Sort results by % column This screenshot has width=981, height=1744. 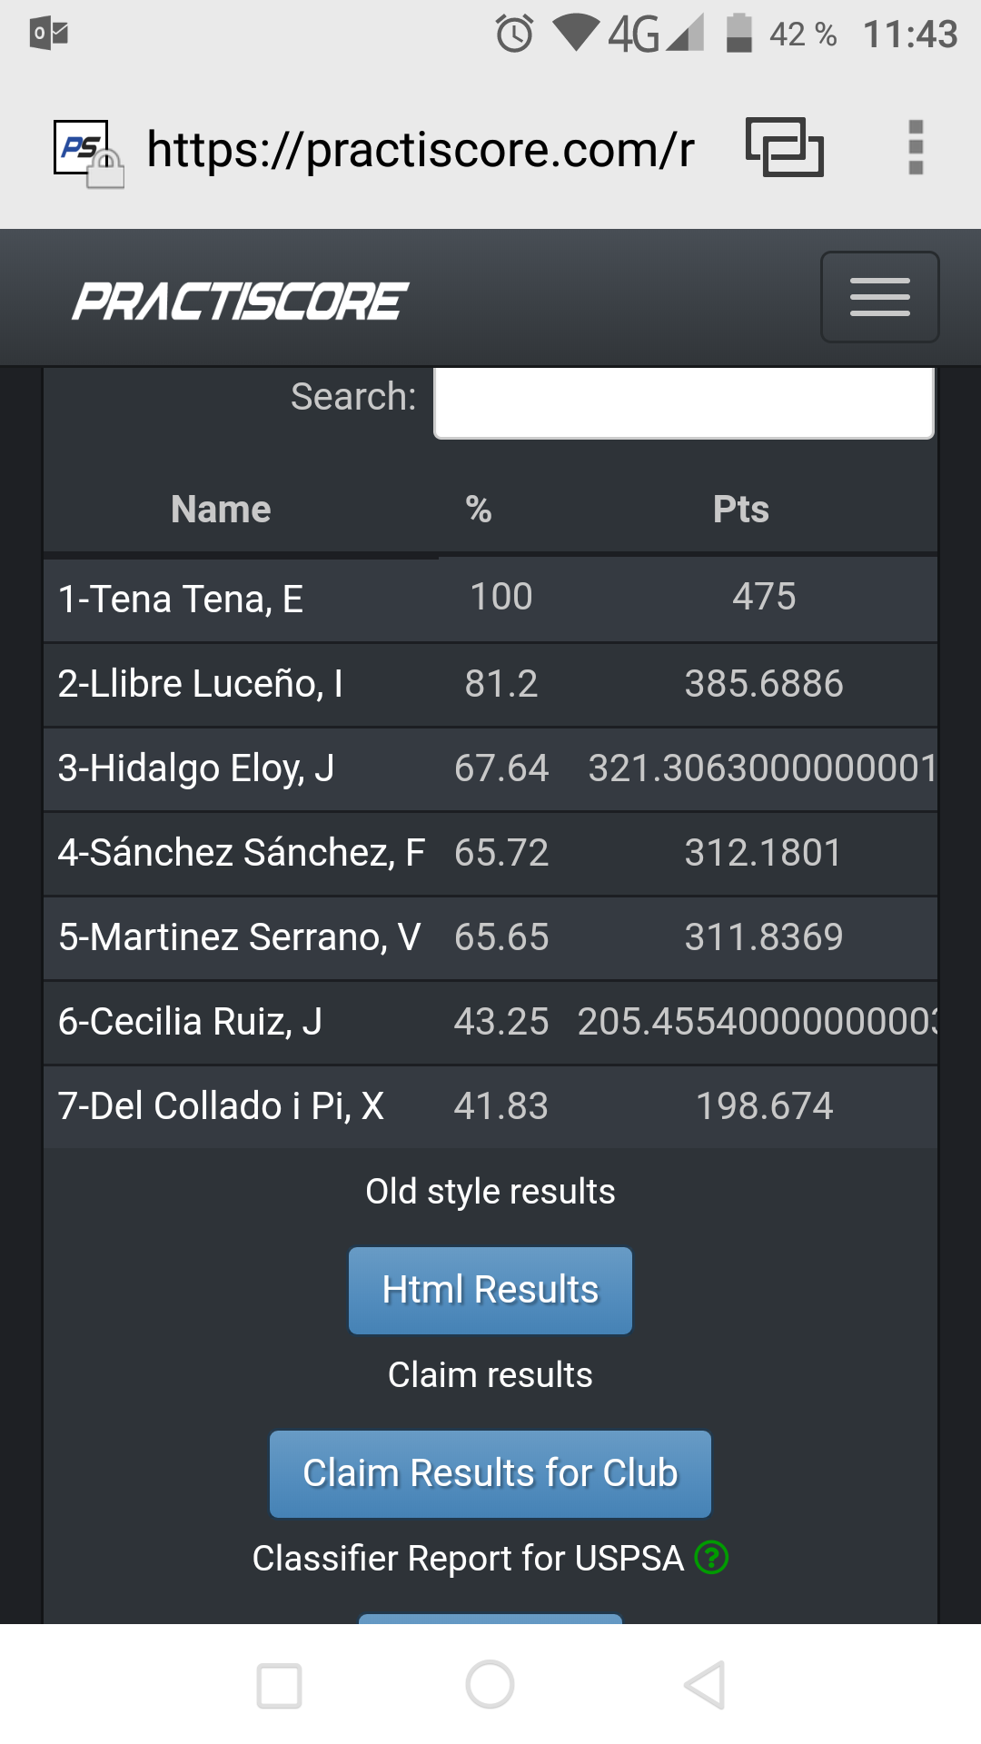[479, 510]
